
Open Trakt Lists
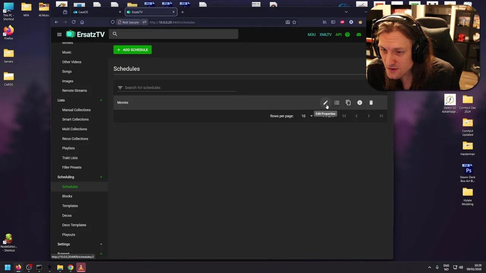click(70, 158)
